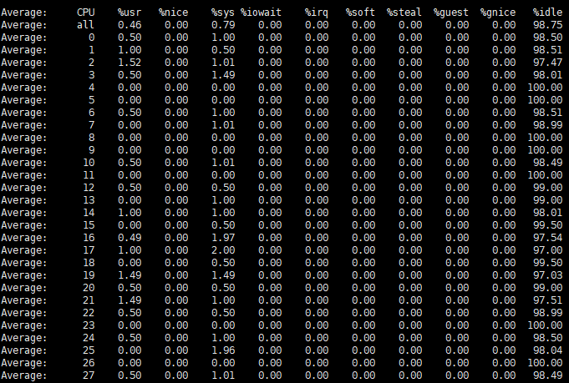Click the 97.54 %idle value
Screen dimensions: 569x383
click(547, 238)
